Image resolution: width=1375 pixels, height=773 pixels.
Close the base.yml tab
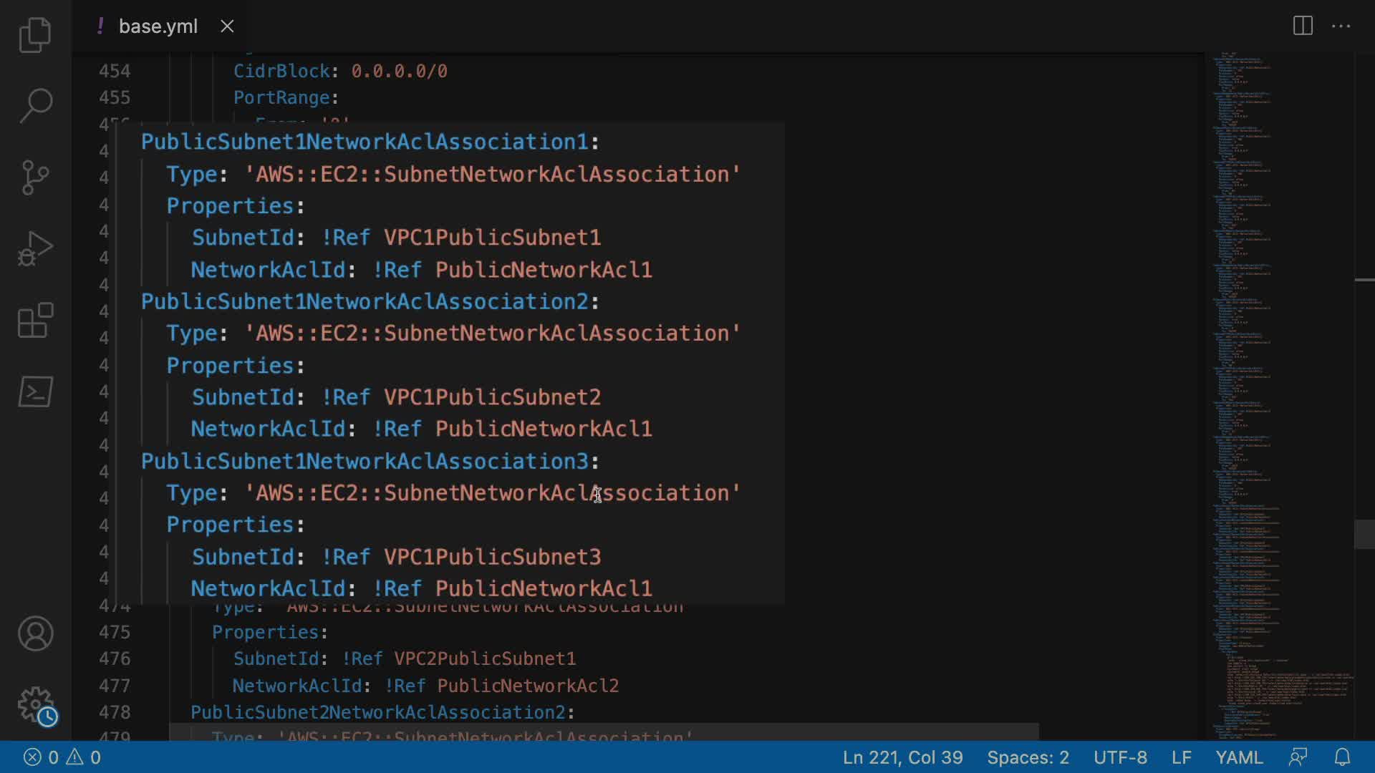click(227, 26)
